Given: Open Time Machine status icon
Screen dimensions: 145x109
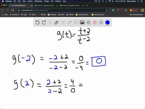Looking at the screenshot, I should coord(103,1).
